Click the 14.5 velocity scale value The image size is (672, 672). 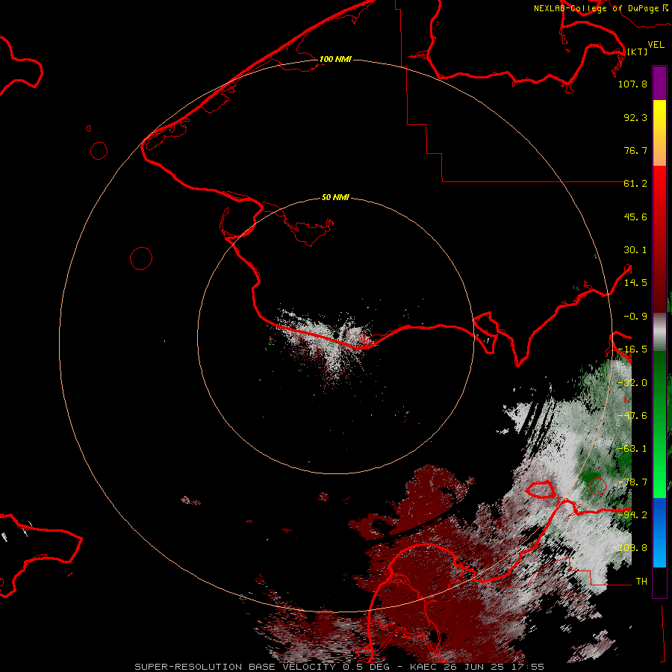click(x=635, y=283)
